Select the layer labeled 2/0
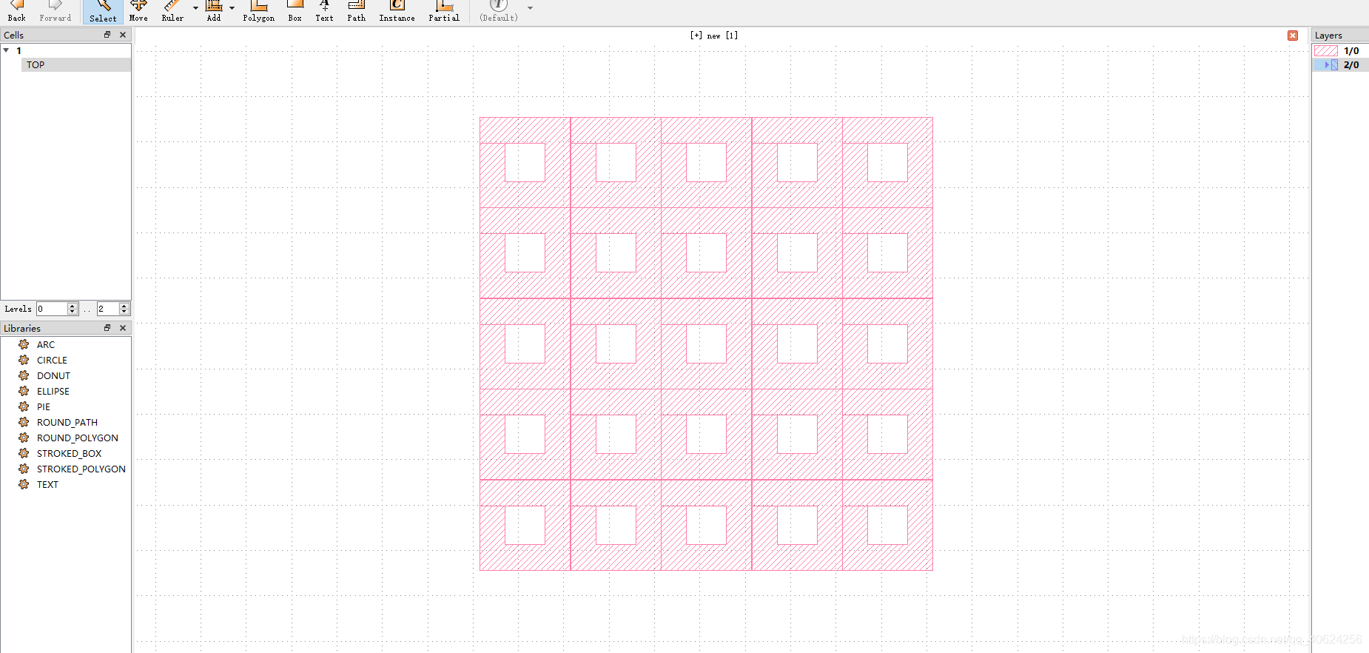Image resolution: width=1369 pixels, height=653 pixels. 1351,65
